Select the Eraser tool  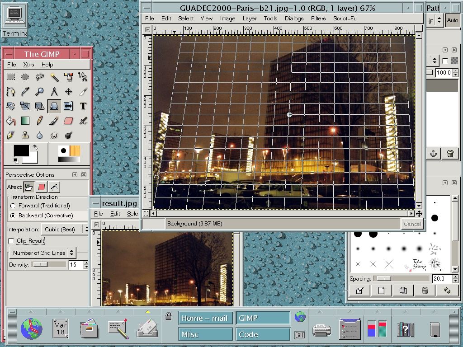click(69, 120)
